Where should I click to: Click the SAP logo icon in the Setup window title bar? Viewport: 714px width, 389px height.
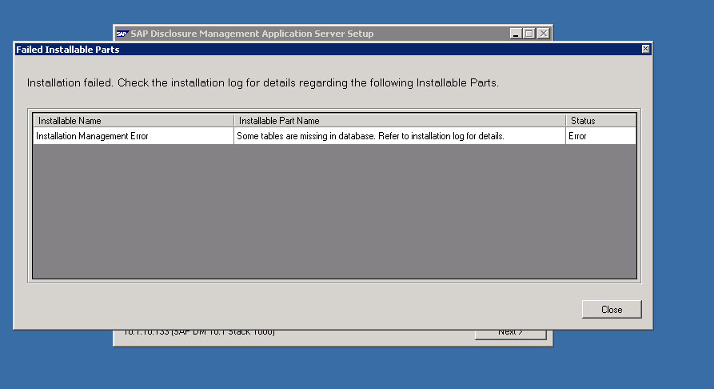click(122, 34)
